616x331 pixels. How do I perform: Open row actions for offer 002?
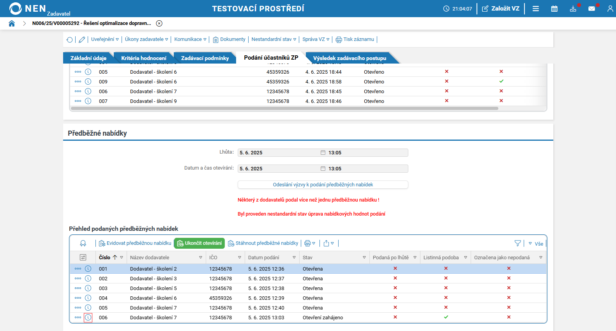tap(78, 278)
